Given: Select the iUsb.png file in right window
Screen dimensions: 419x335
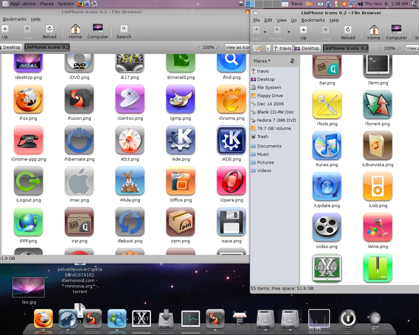Looking at the screenshot, I should 378,186.
